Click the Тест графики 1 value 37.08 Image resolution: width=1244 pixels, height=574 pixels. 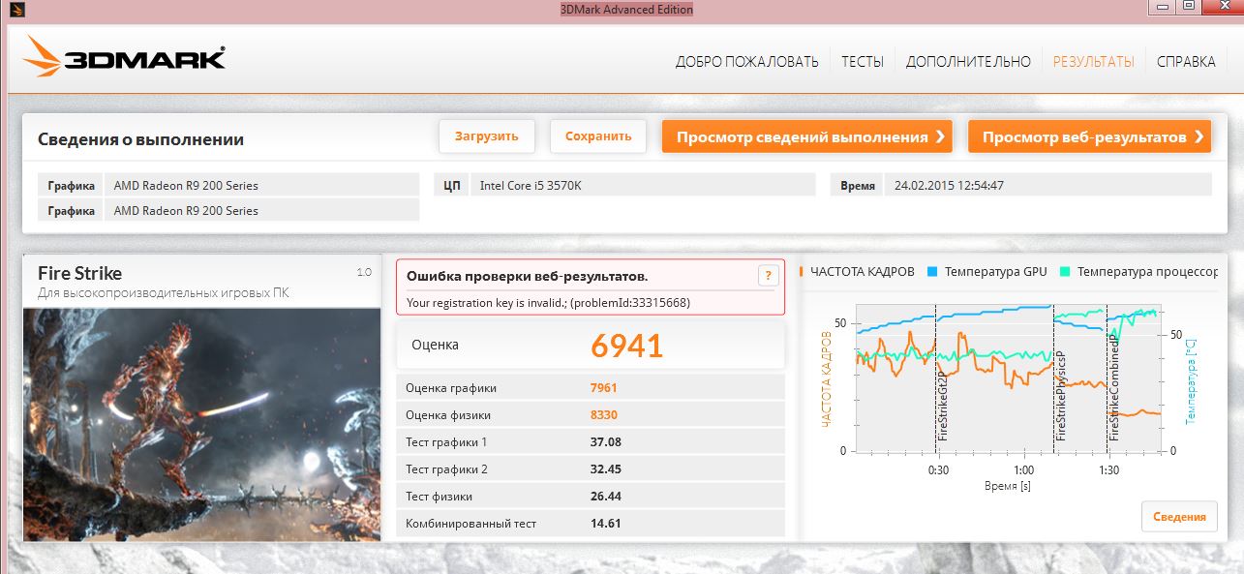click(605, 442)
